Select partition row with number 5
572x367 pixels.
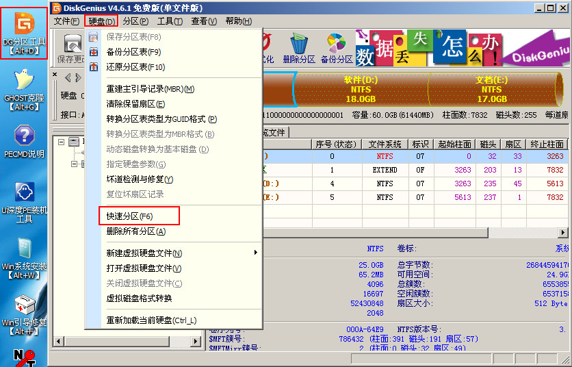[x=415, y=197]
